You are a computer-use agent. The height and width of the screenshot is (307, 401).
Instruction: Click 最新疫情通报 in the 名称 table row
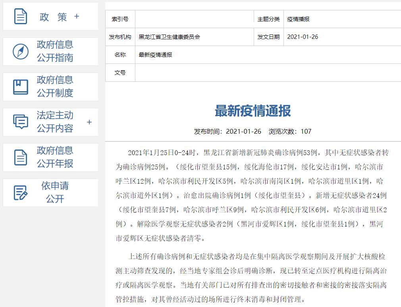tap(155, 55)
